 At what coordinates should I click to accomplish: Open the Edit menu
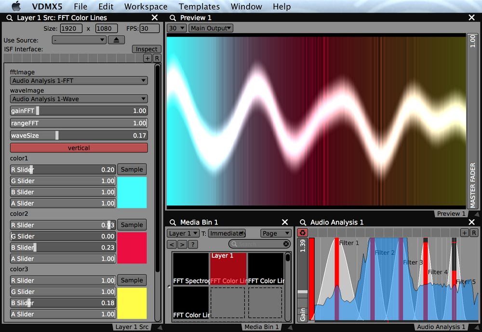pyautogui.click(x=106, y=6)
